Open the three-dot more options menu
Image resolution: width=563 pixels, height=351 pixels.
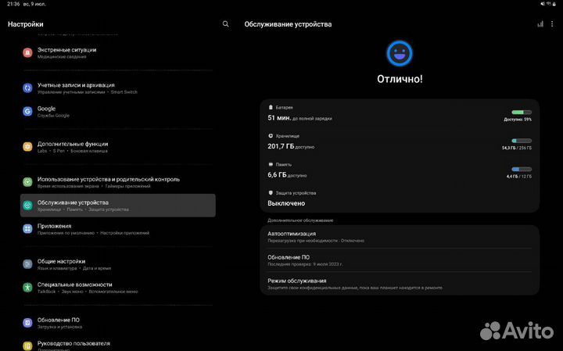pyautogui.click(x=552, y=24)
